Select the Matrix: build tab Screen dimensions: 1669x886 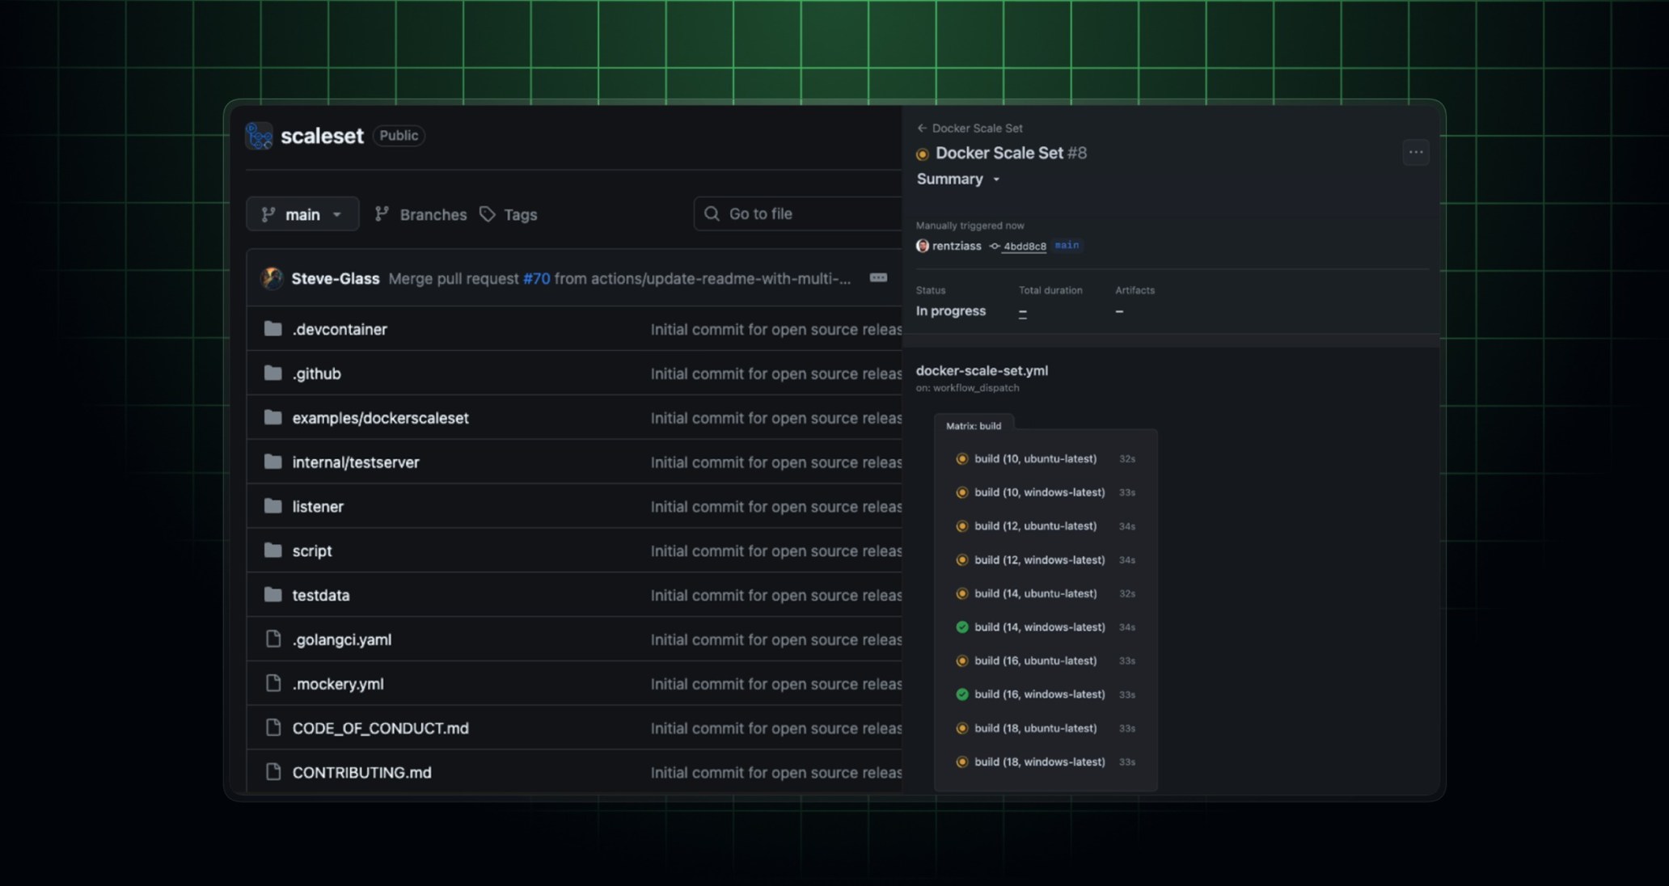click(973, 426)
